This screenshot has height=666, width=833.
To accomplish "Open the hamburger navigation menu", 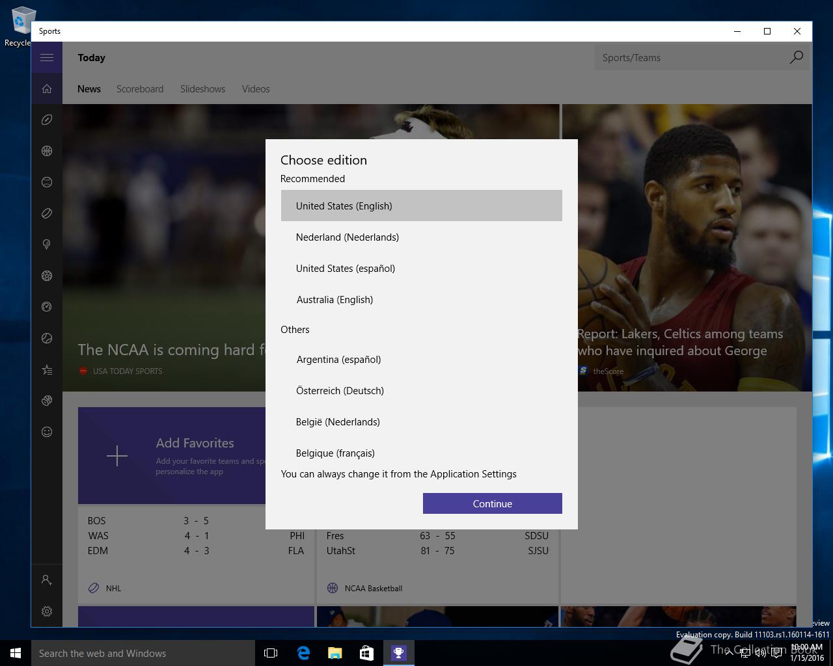I will [47, 57].
